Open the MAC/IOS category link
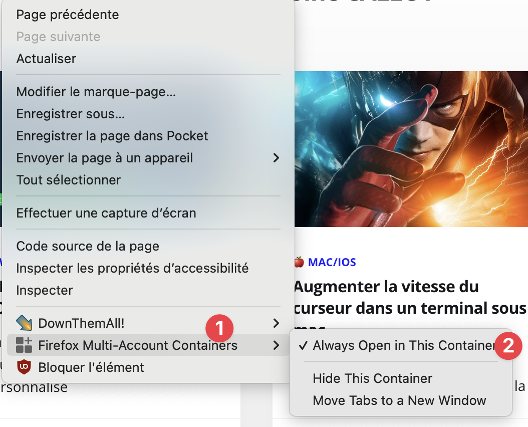Screen dimensions: 528x427 [x=332, y=262]
